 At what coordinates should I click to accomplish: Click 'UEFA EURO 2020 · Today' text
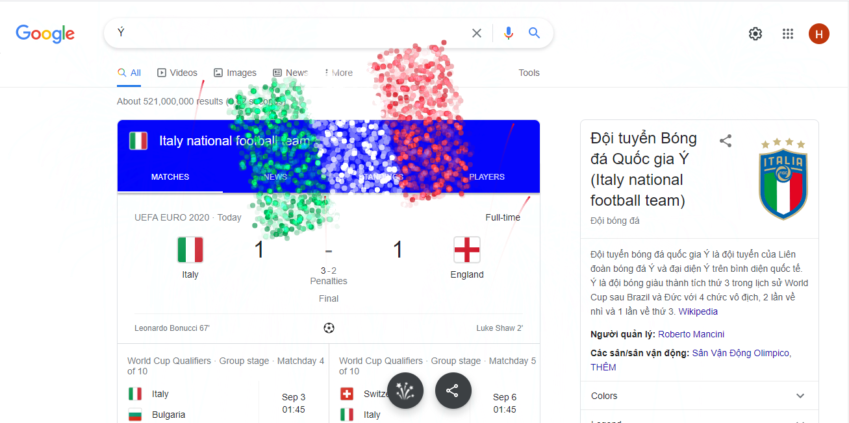pyautogui.click(x=188, y=217)
